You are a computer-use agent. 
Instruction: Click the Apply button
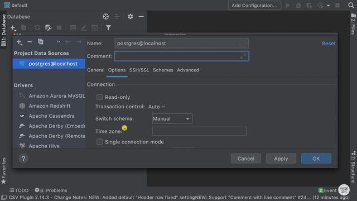[x=281, y=159]
